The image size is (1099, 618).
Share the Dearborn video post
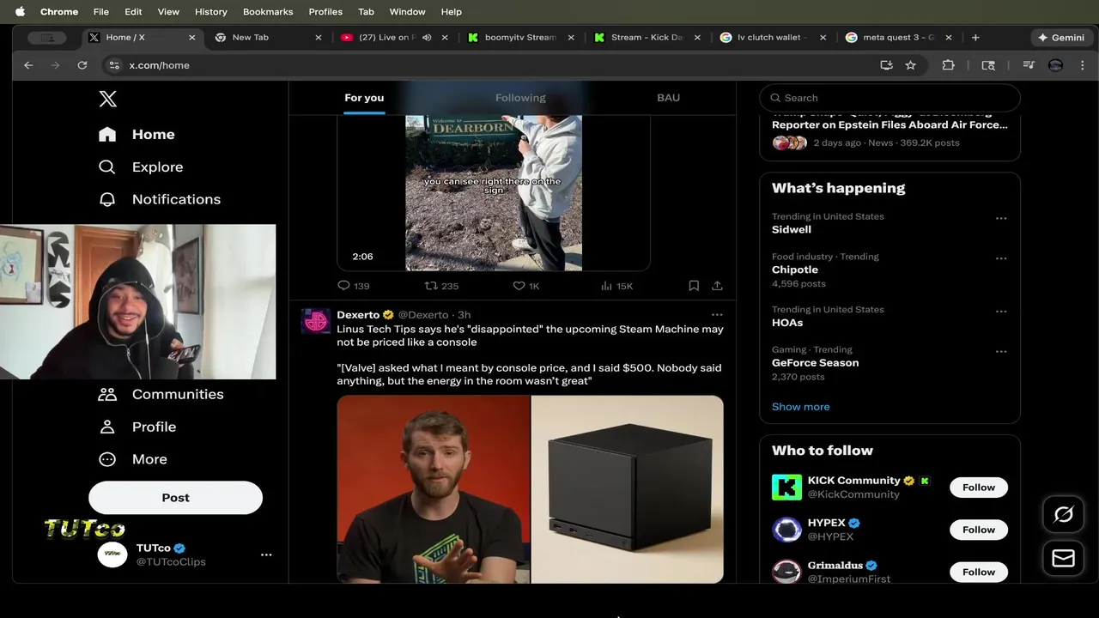coord(717,286)
